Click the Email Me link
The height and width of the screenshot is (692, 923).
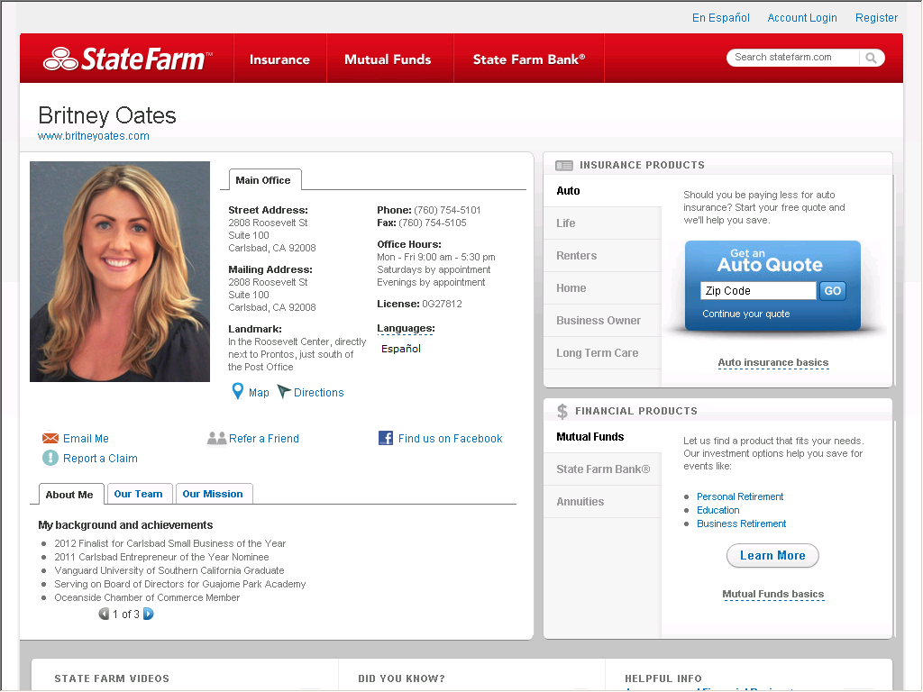[x=86, y=439]
